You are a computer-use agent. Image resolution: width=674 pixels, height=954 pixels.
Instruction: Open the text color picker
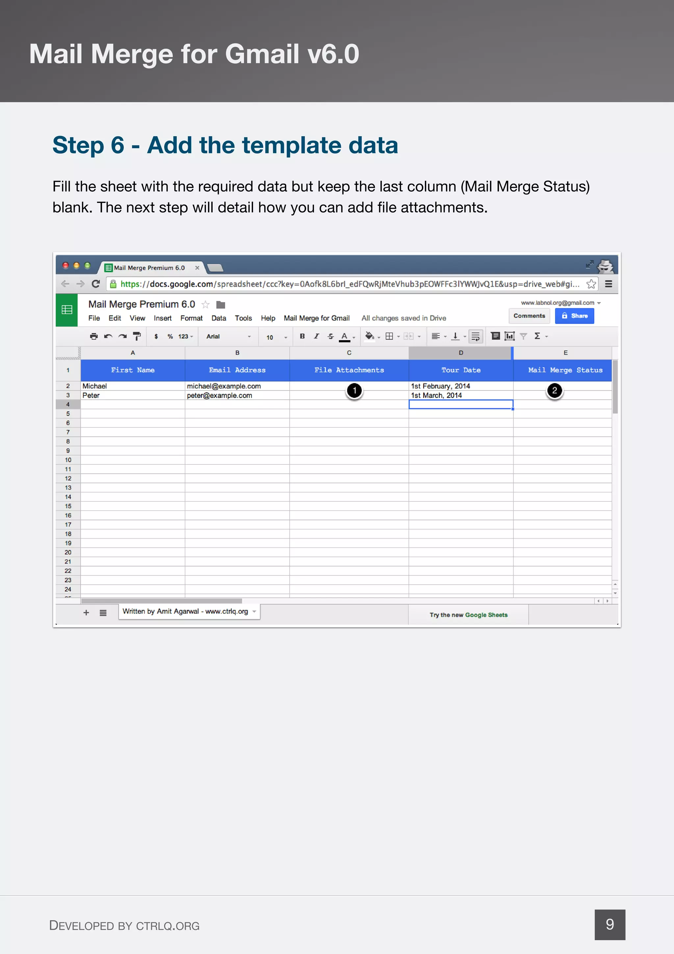click(347, 336)
